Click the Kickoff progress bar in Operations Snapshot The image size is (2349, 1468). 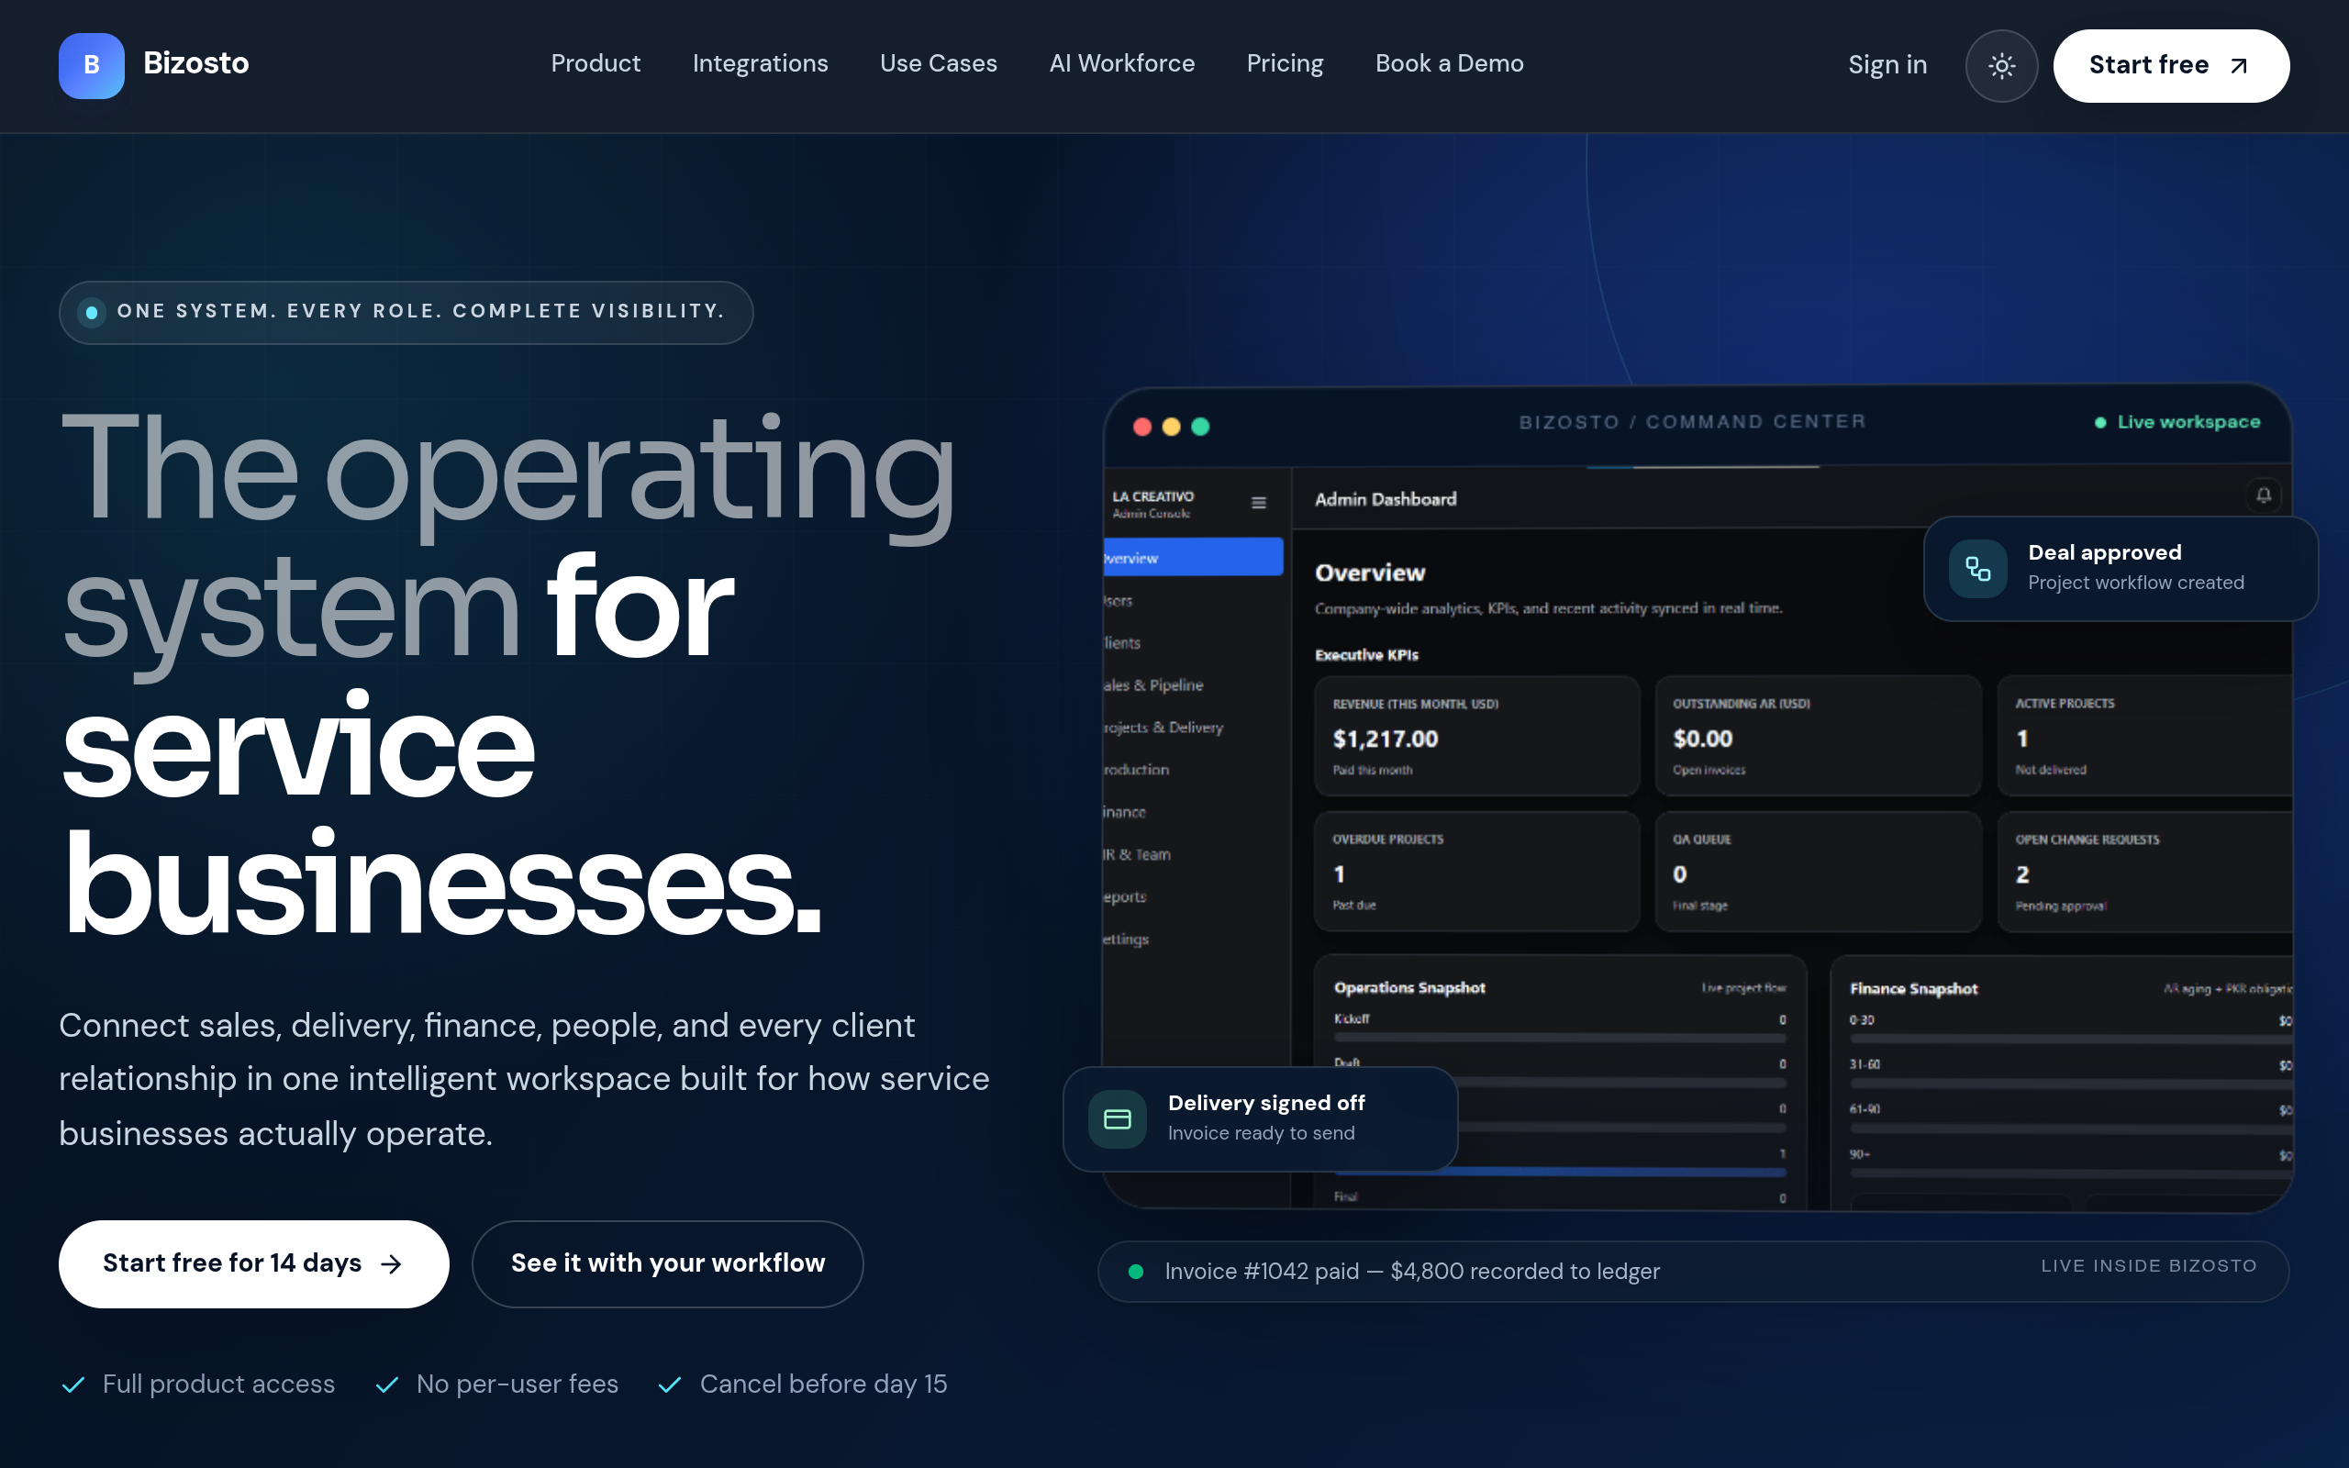coord(1560,1039)
